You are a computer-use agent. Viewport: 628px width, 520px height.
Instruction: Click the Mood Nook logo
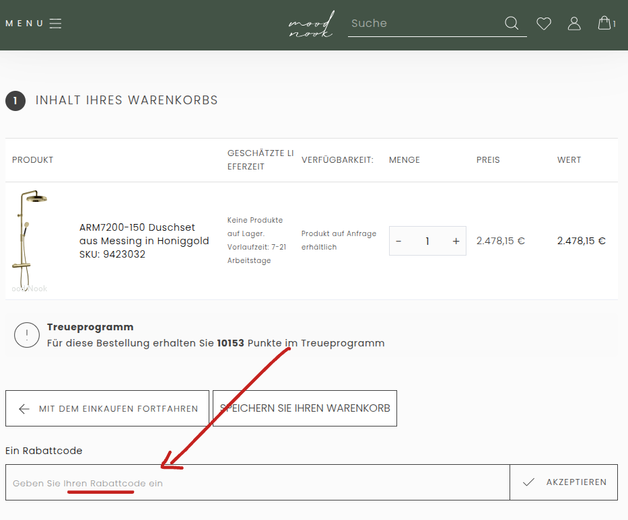pos(310,25)
